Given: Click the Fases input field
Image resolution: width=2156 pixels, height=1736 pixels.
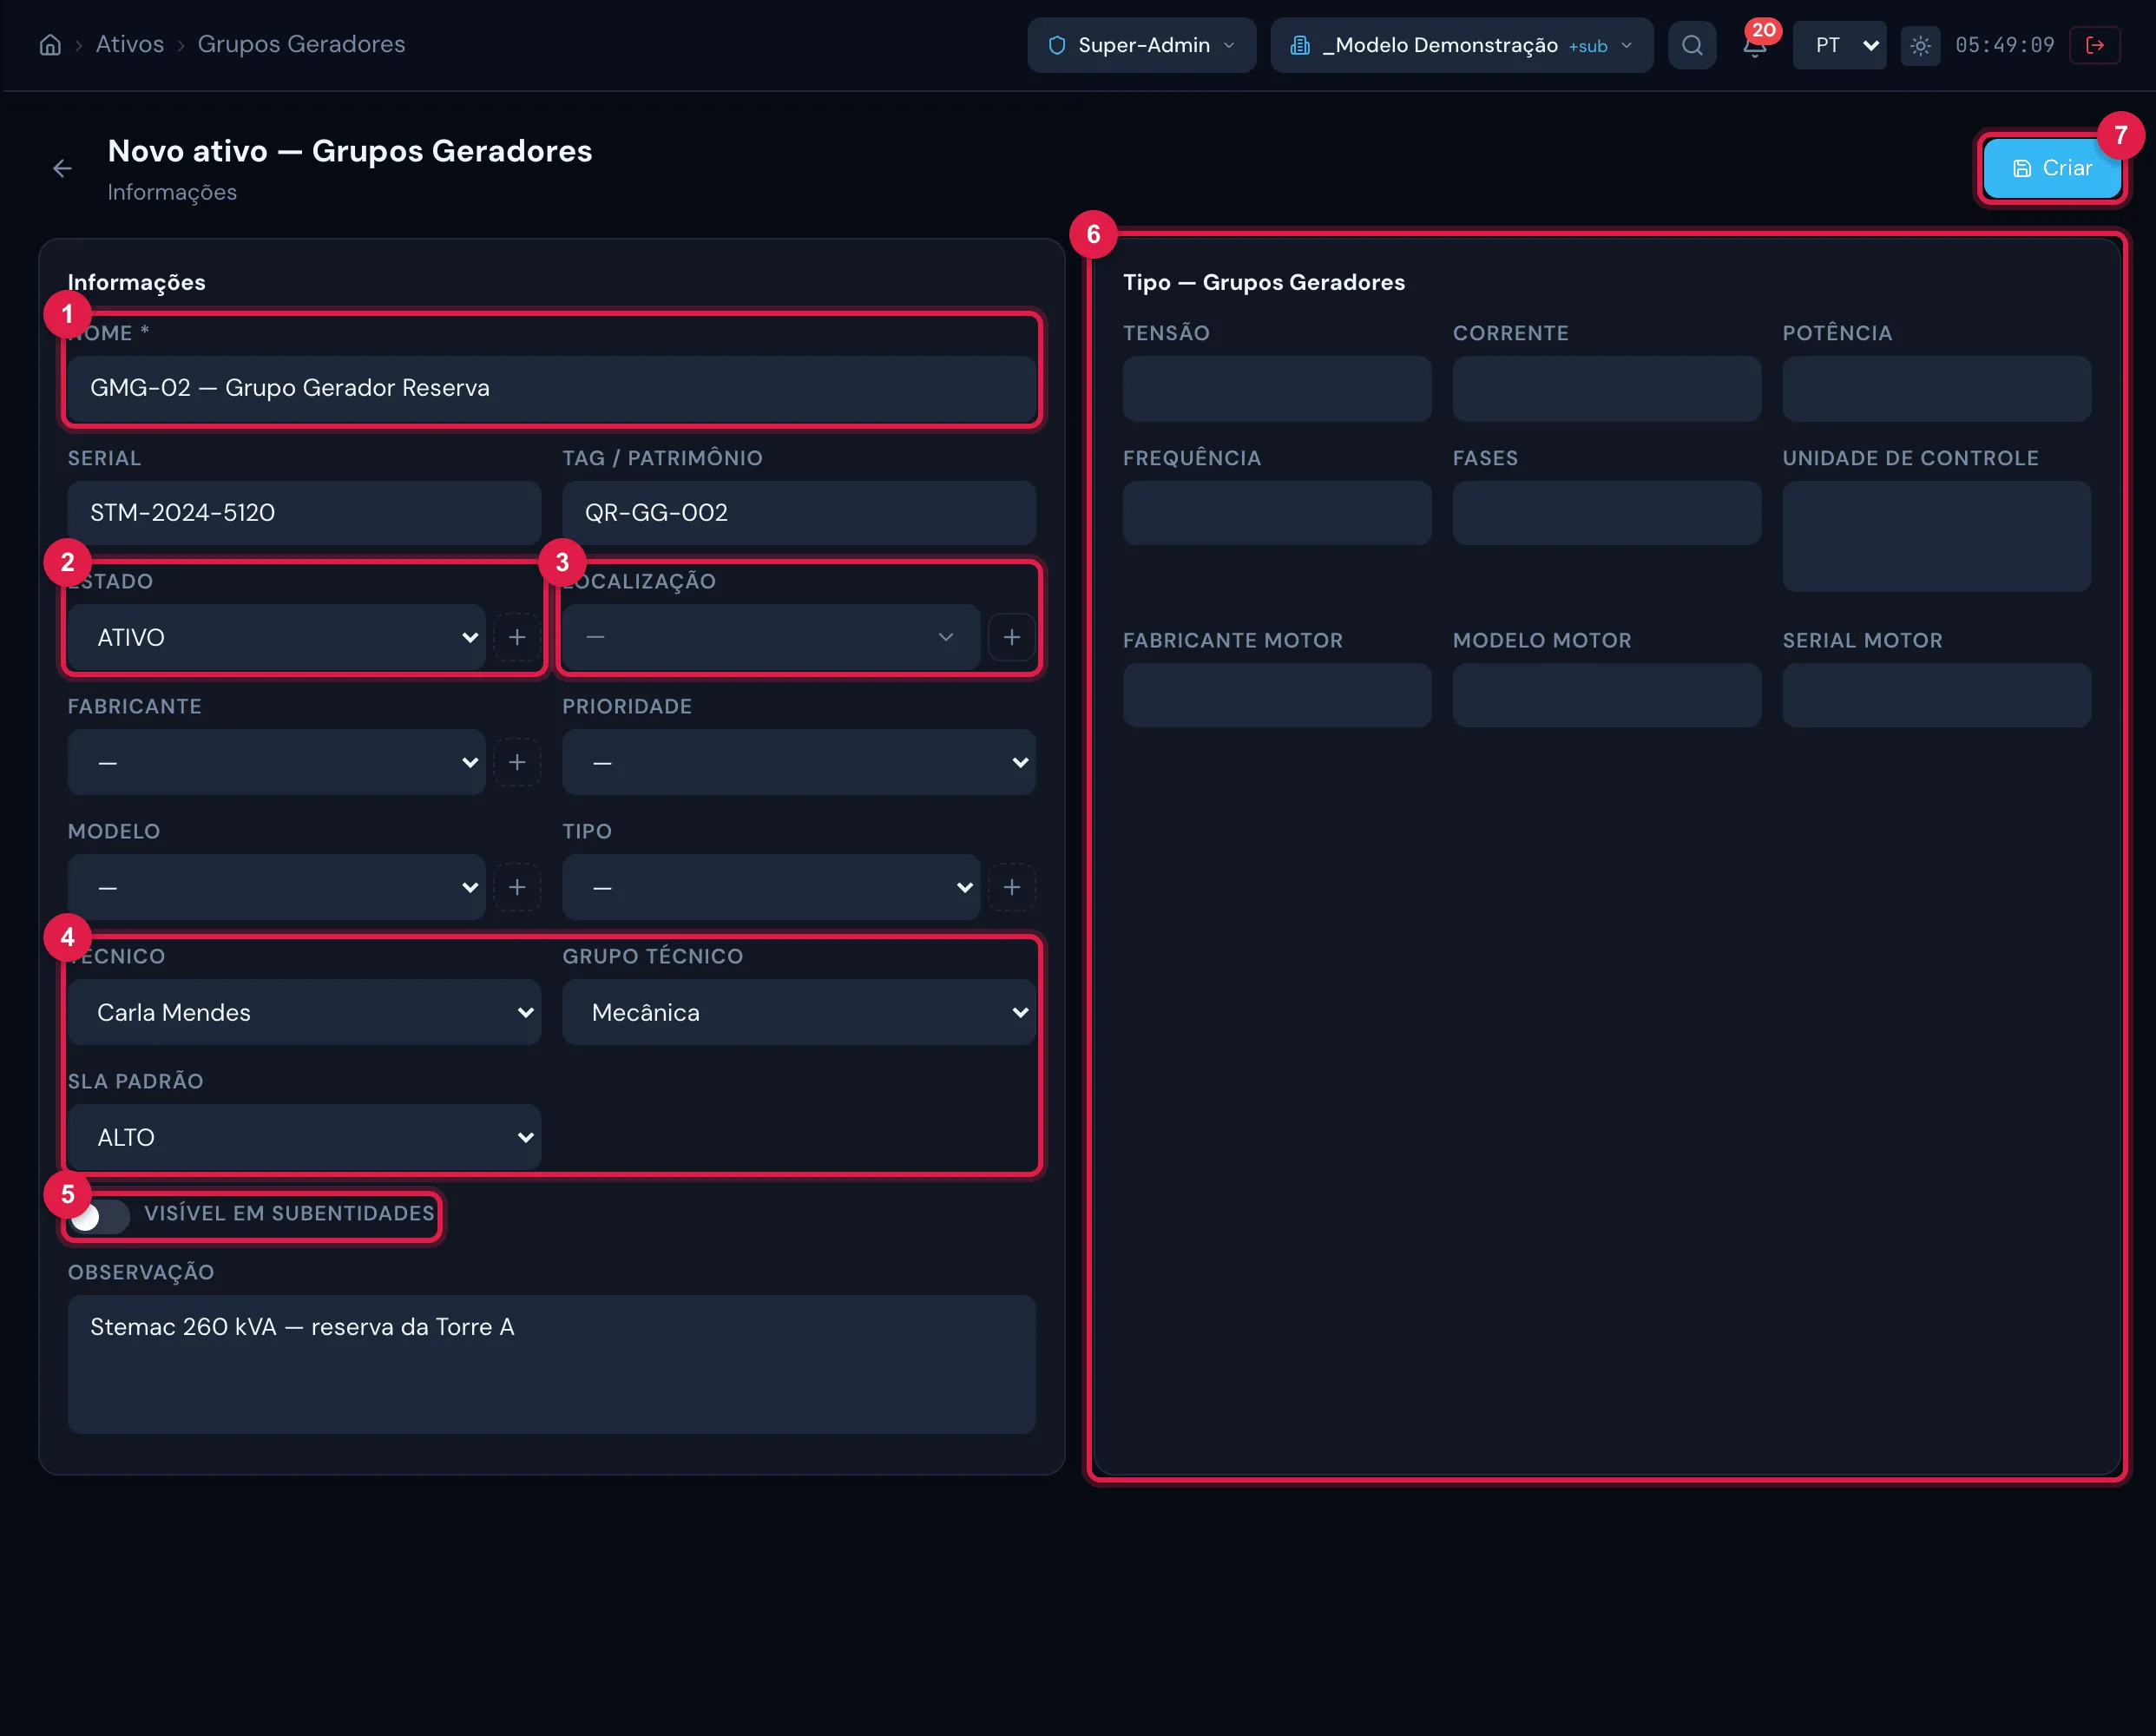Looking at the screenshot, I should [1607, 513].
